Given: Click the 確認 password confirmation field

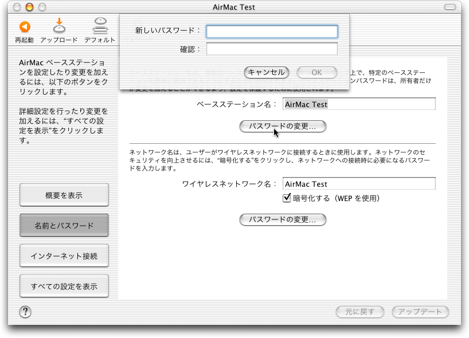Looking at the screenshot, I should 272,49.
